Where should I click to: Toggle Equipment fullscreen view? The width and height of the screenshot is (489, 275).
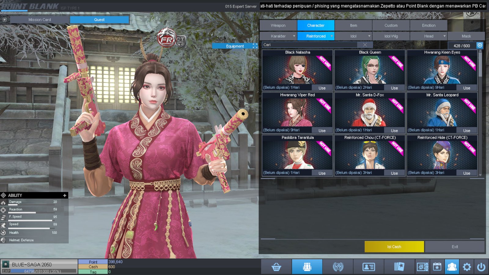pyautogui.click(x=255, y=46)
